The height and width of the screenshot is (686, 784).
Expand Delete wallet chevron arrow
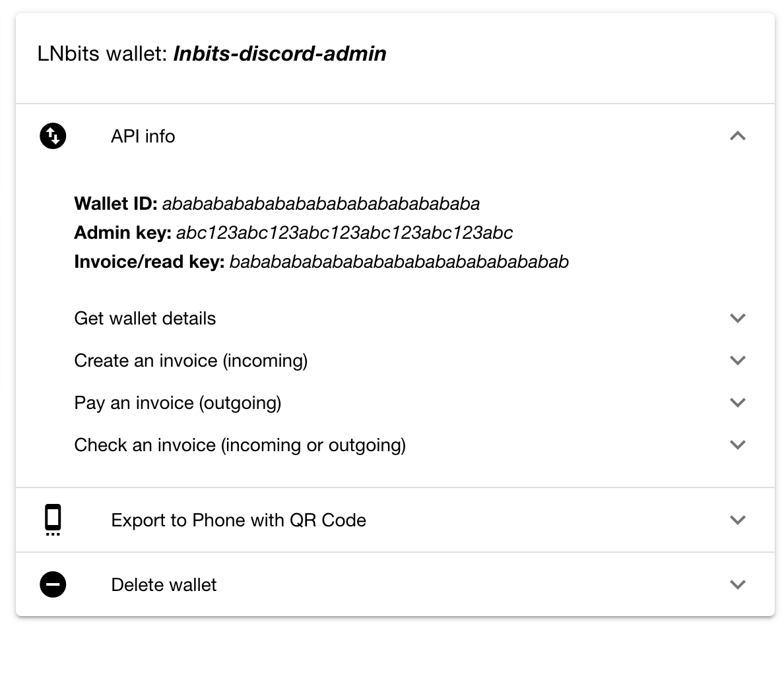tap(738, 584)
